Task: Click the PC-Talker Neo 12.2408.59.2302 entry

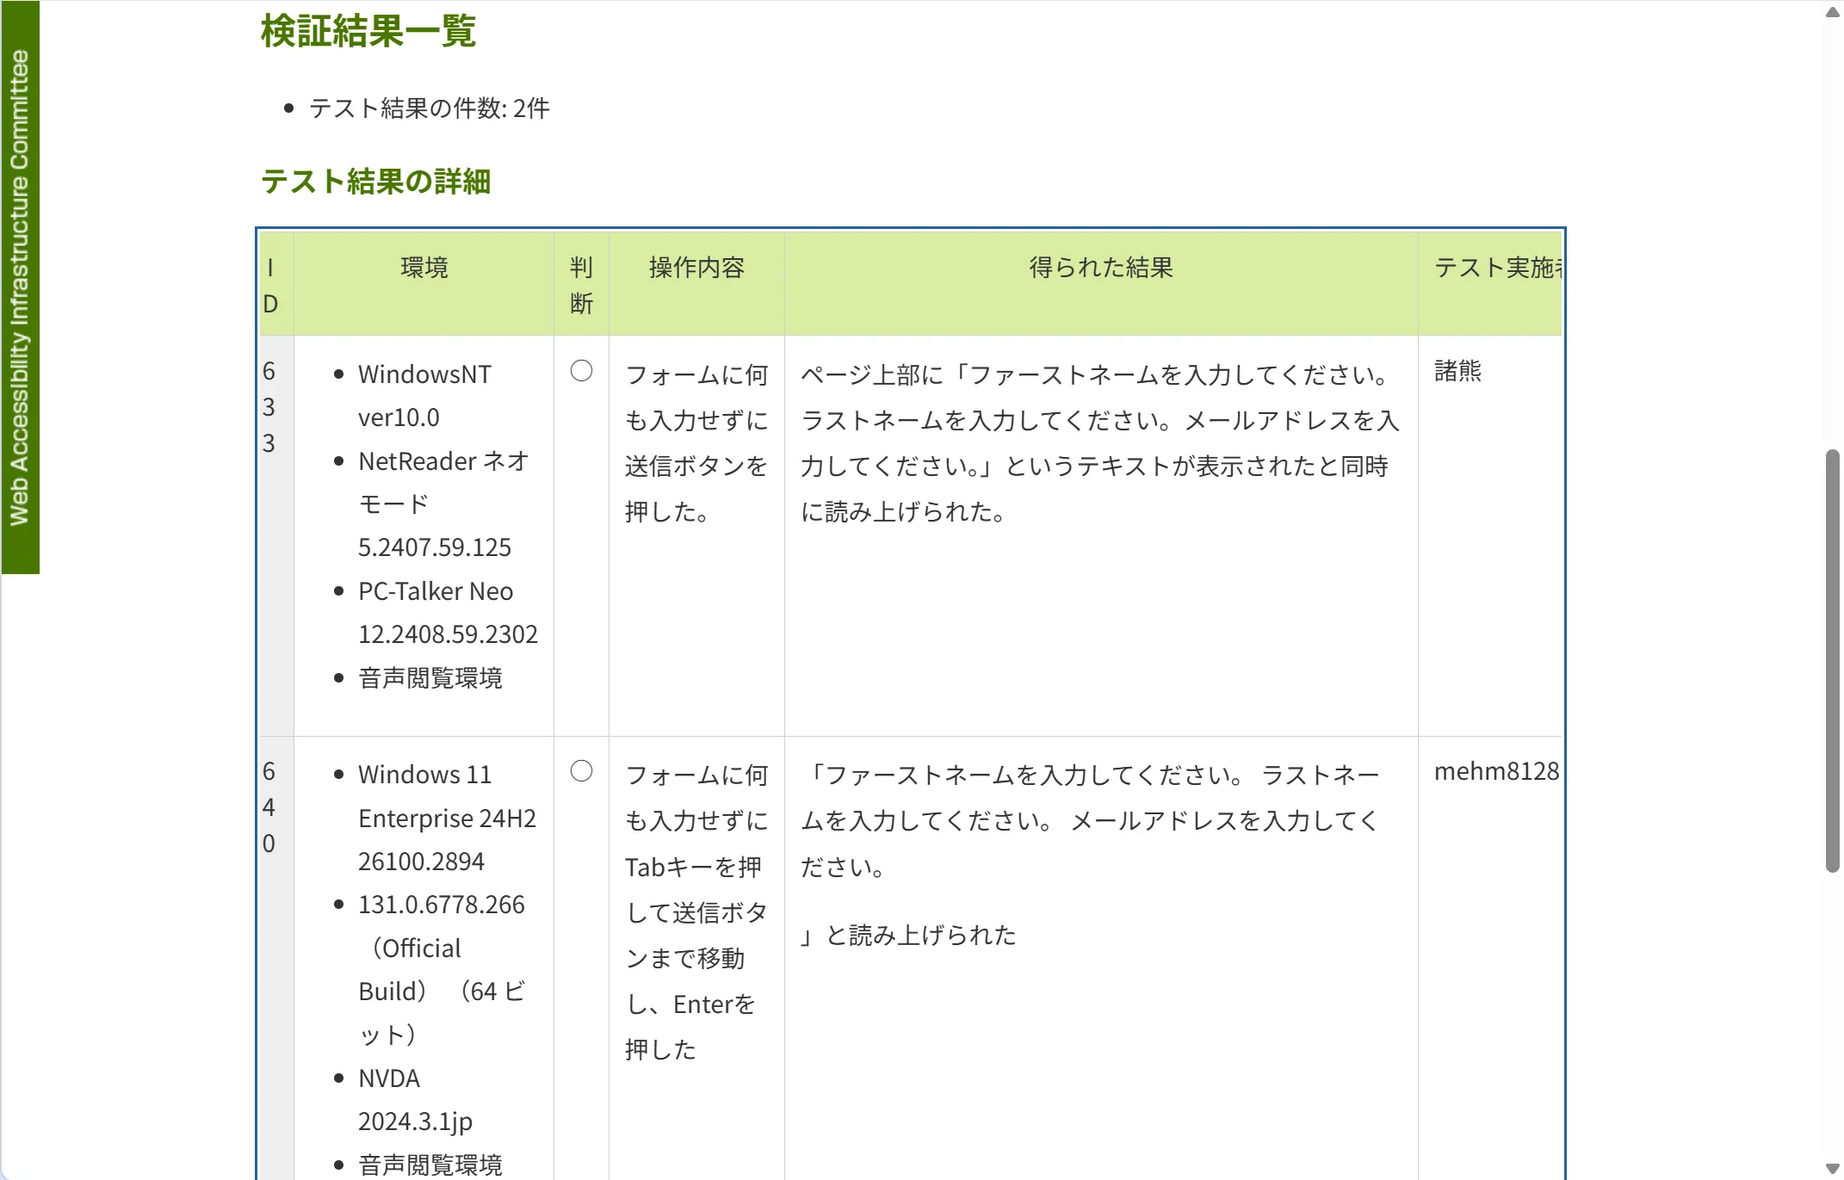Action: 448,613
